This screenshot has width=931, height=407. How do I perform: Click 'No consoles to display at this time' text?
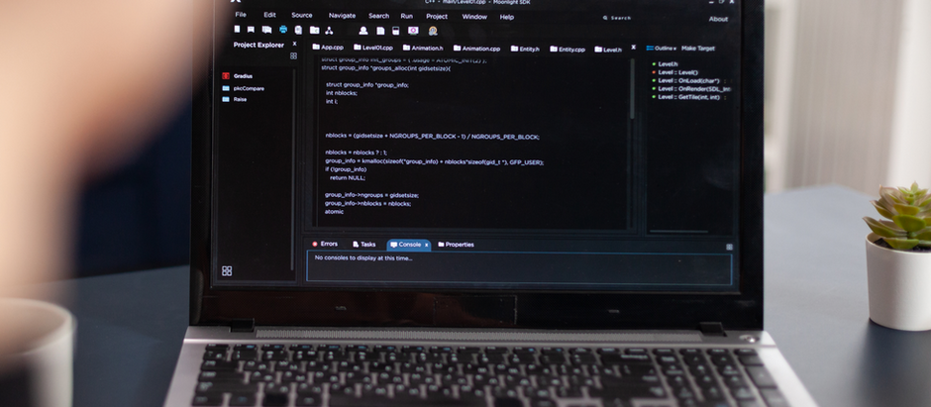363,258
